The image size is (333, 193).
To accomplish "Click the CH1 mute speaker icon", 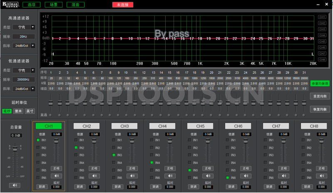I will click(x=57, y=175).
